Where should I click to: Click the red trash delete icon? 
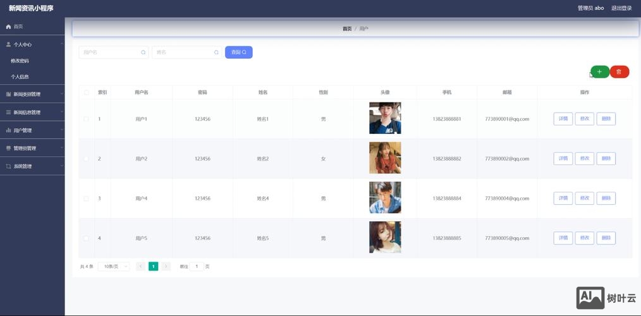pyautogui.click(x=619, y=72)
